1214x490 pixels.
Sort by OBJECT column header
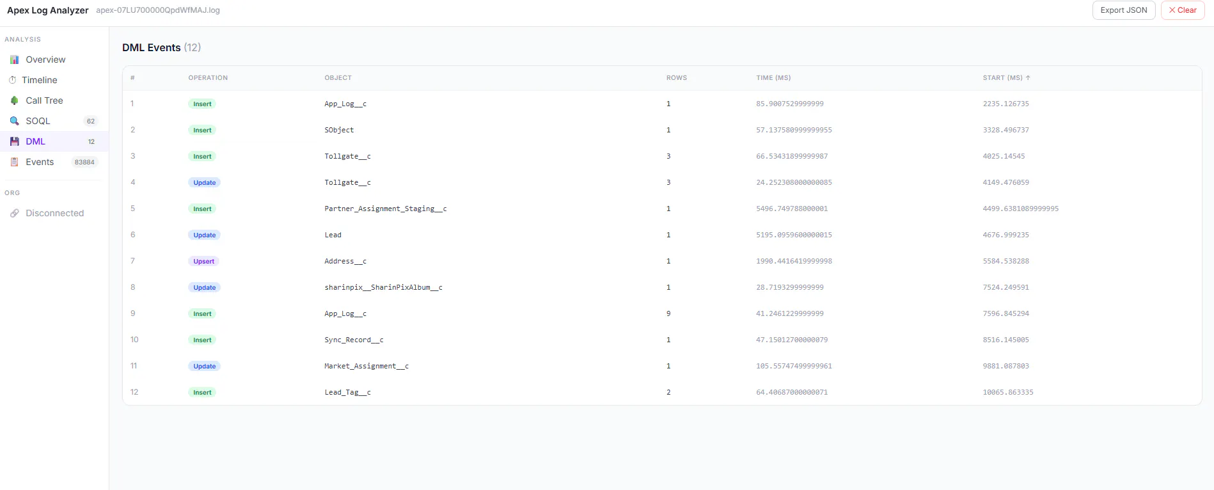(x=338, y=77)
